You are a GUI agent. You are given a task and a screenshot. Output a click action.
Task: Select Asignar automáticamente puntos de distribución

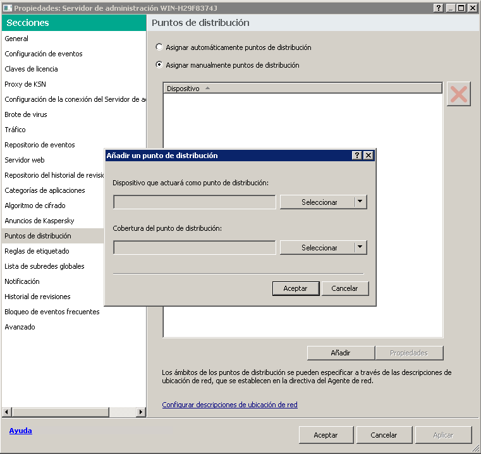click(159, 47)
